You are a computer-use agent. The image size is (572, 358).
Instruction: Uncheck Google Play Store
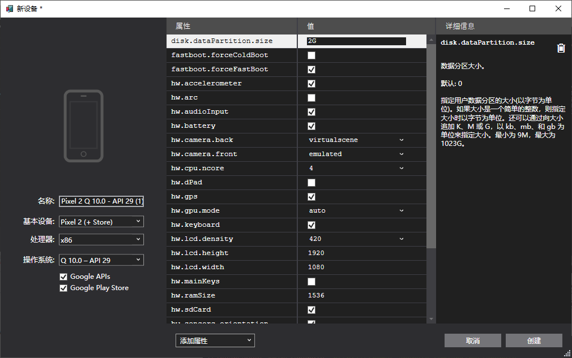point(64,288)
